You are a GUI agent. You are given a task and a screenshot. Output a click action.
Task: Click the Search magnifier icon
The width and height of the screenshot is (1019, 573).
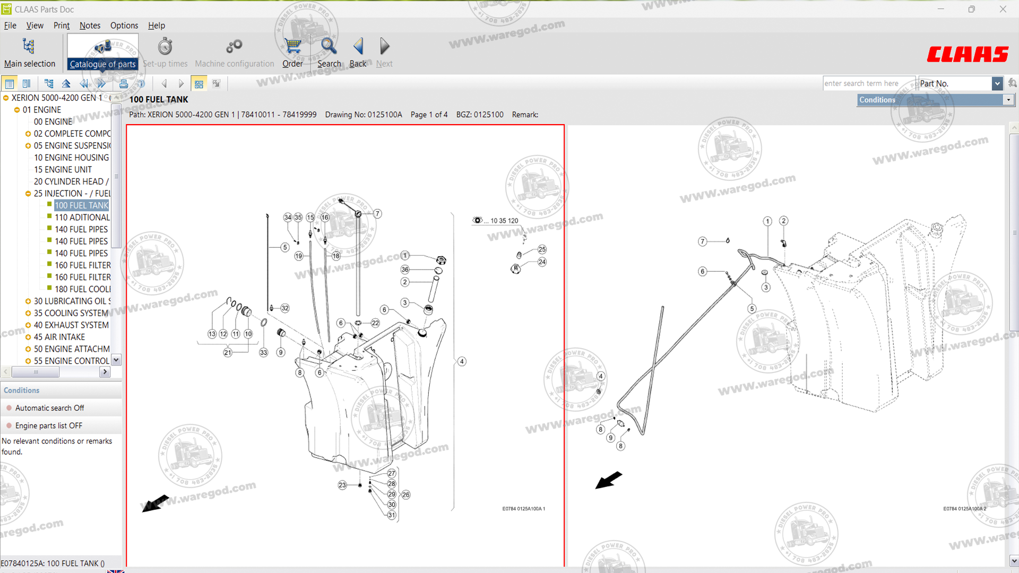click(329, 47)
